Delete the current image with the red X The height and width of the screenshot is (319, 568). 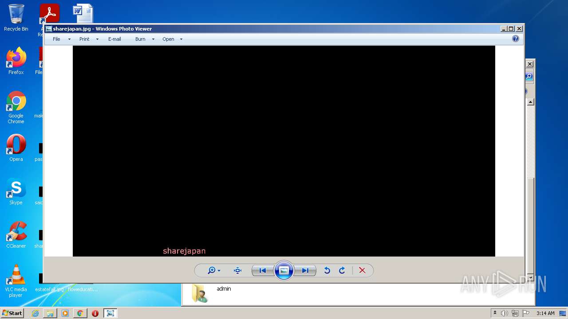click(362, 270)
